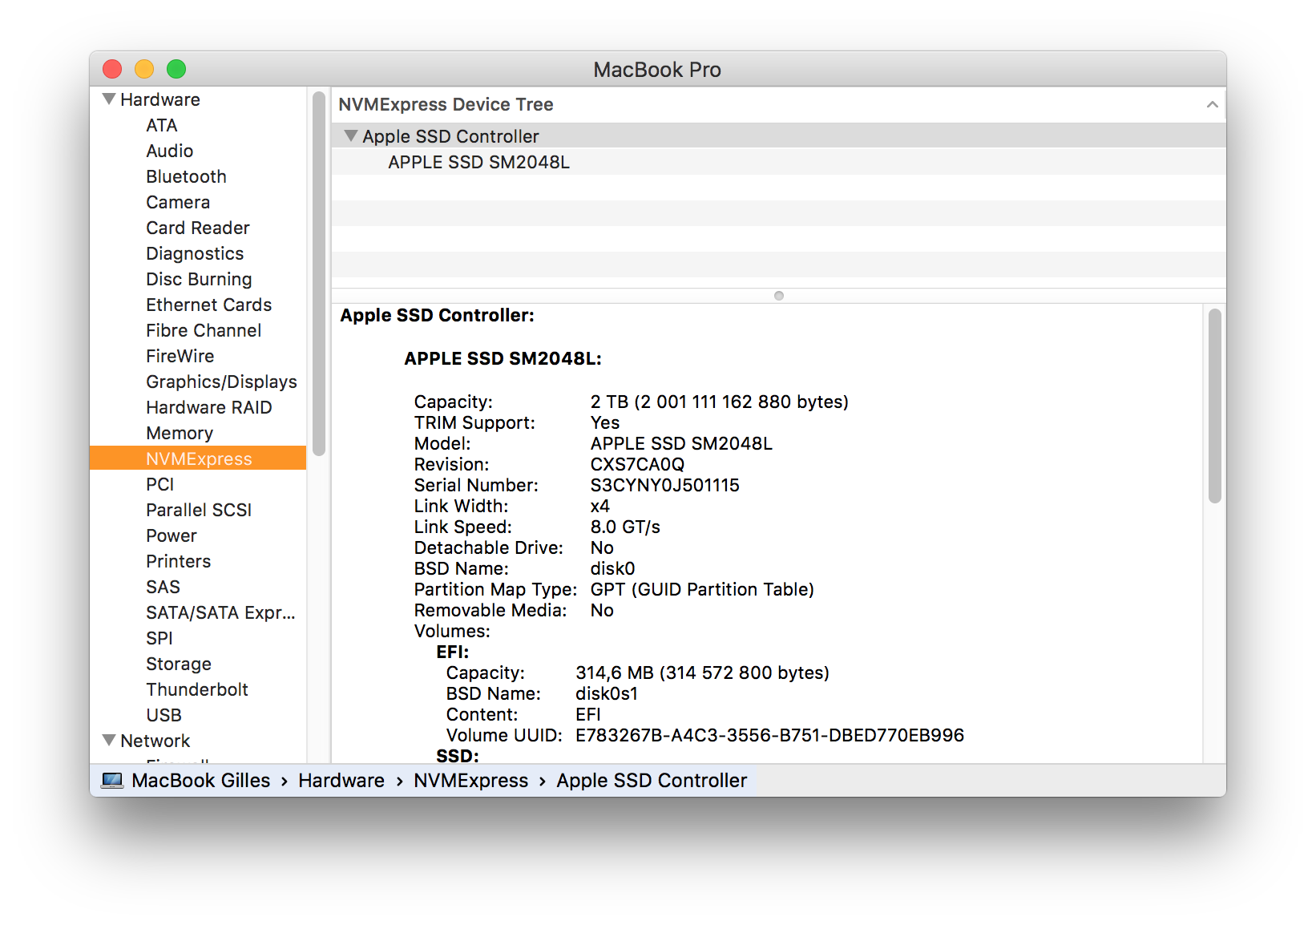
Task: Show Power information
Action: (171, 535)
